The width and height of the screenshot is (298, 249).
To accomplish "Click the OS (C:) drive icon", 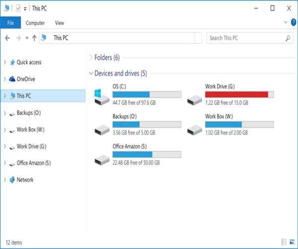I will pyautogui.click(x=101, y=96).
